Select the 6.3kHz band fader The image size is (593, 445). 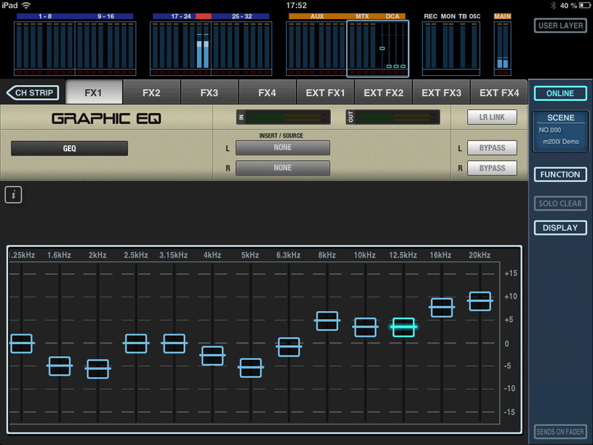pyautogui.click(x=289, y=347)
